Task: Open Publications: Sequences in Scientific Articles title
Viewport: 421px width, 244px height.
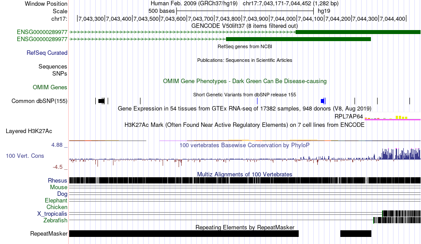Action: pos(245,60)
